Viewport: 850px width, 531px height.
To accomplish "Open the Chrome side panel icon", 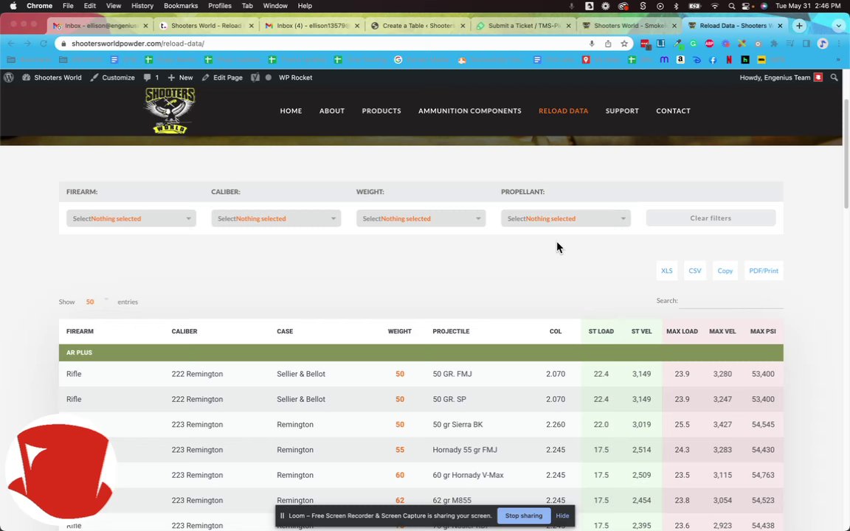I will point(806,44).
